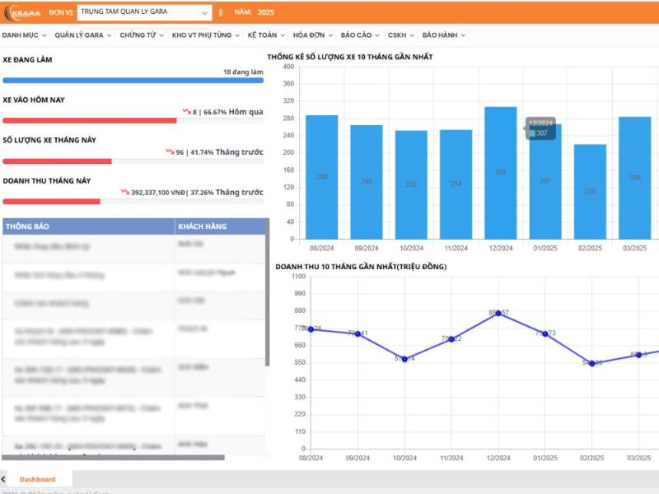
Task: Click the trend arrow beside 96 vehicles
Action: (169, 151)
